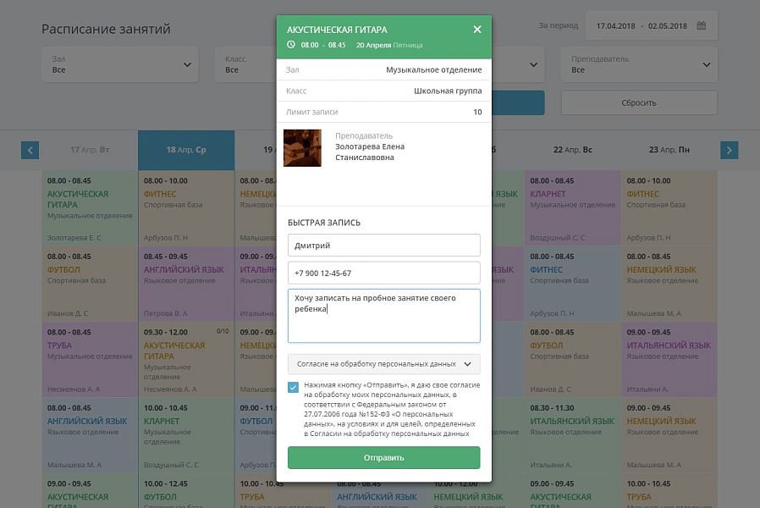Click the comment message text area
The image size is (760, 508).
[x=383, y=315]
